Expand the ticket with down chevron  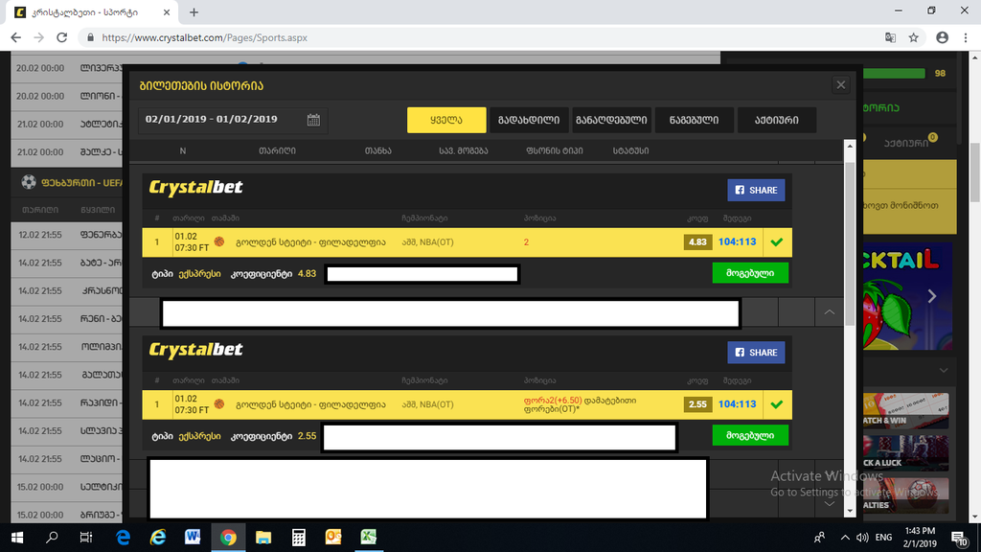point(829,504)
